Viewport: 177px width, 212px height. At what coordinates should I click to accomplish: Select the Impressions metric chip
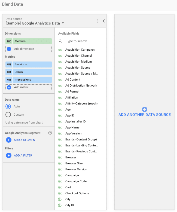(x=32, y=80)
